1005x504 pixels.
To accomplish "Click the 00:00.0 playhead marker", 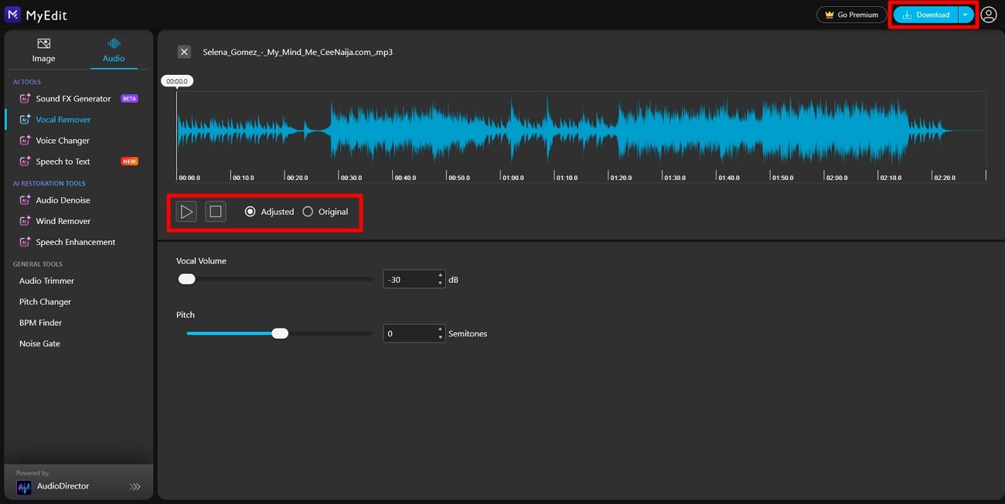I will pos(177,81).
